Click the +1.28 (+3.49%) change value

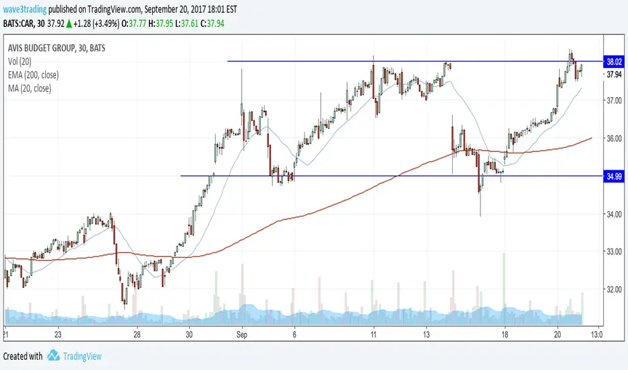[x=96, y=24]
